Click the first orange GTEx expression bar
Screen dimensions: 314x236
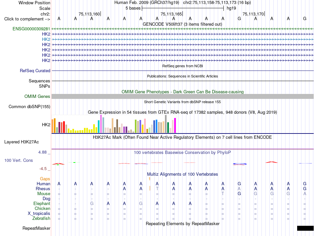[53, 126]
